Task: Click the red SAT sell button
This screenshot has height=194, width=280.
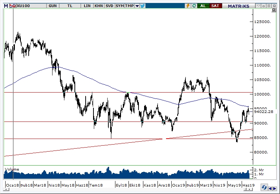Action: tap(215, 6)
